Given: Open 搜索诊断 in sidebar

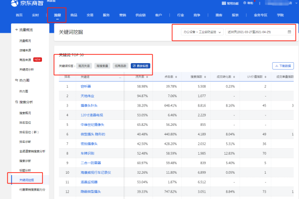Looking at the screenshot, I should 25,161.
